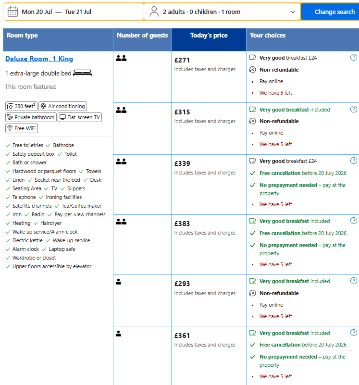Click the person icon in guests selector
Viewport: 359px width, 385px height.
pos(154,12)
